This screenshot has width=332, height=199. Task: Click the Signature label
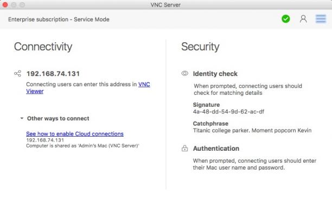[206, 105]
